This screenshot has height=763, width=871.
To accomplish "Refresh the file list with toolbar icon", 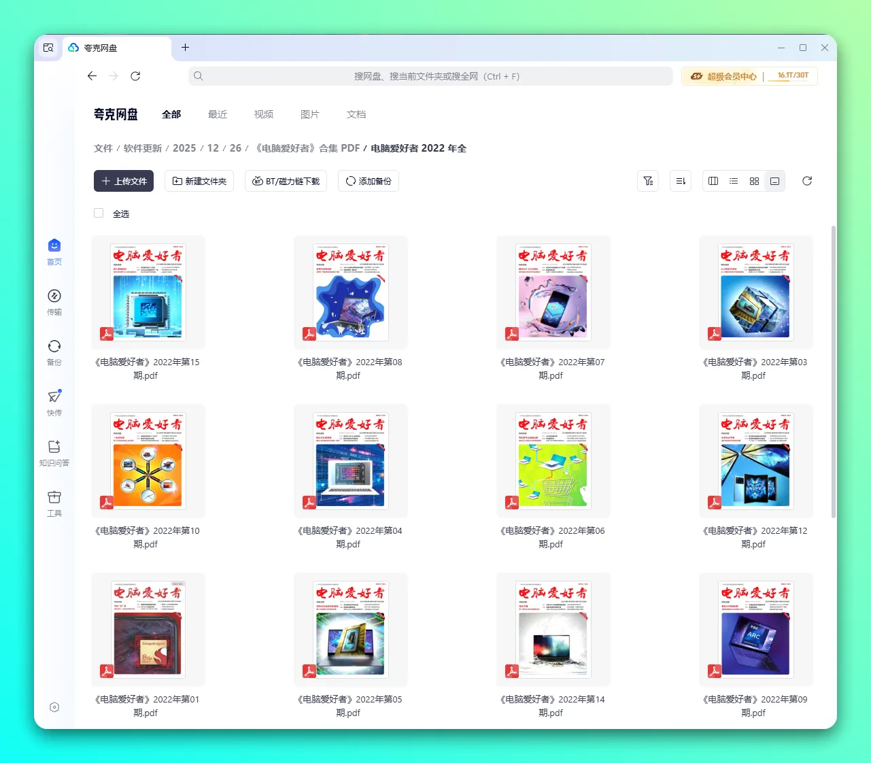I will click(807, 181).
